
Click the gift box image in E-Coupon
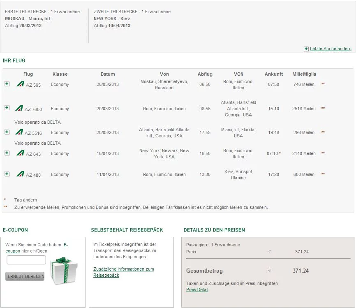[64, 271]
